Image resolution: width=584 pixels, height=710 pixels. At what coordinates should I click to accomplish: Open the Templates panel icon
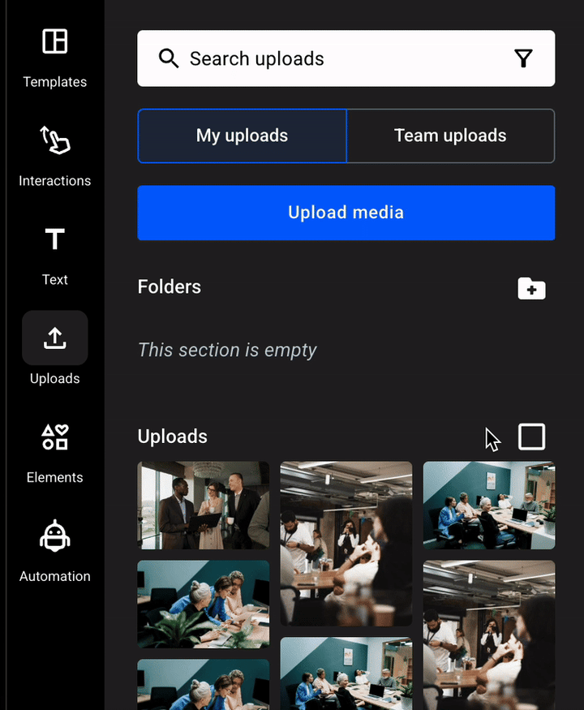pos(55,41)
